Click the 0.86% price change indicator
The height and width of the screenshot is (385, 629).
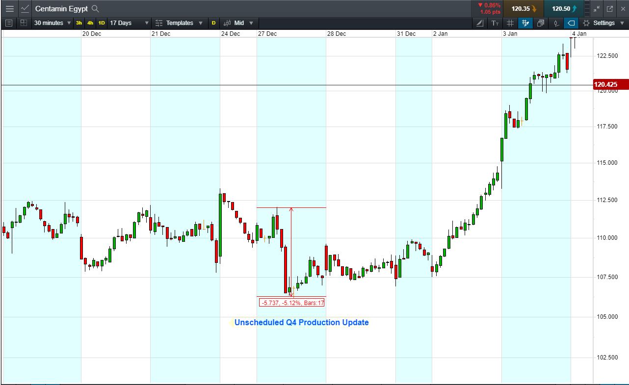(x=488, y=5)
